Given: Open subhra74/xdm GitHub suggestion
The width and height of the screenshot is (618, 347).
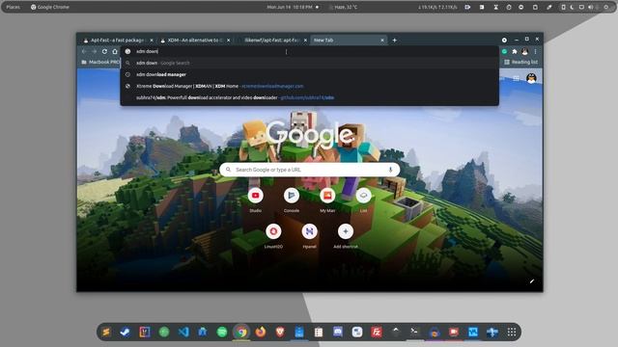Looking at the screenshot, I should coord(309,97).
